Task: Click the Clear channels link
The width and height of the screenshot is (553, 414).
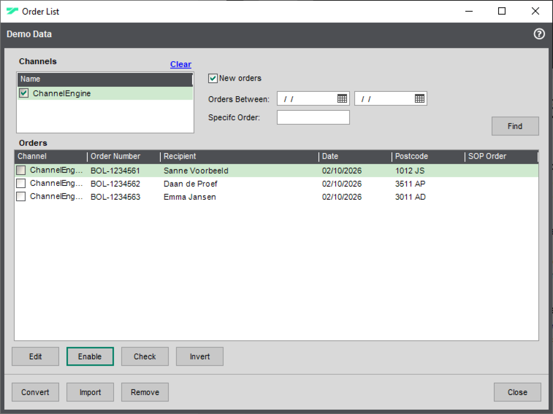Action: [x=181, y=64]
